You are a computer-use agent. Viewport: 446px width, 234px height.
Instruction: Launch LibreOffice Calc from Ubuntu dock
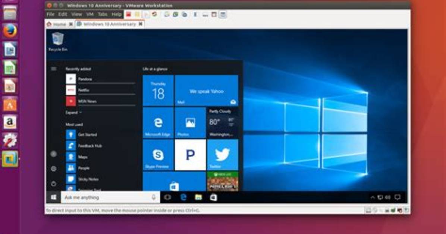(x=10, y=68)
